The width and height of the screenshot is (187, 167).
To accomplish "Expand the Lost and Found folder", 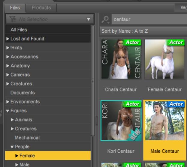I will pos(8,39).
